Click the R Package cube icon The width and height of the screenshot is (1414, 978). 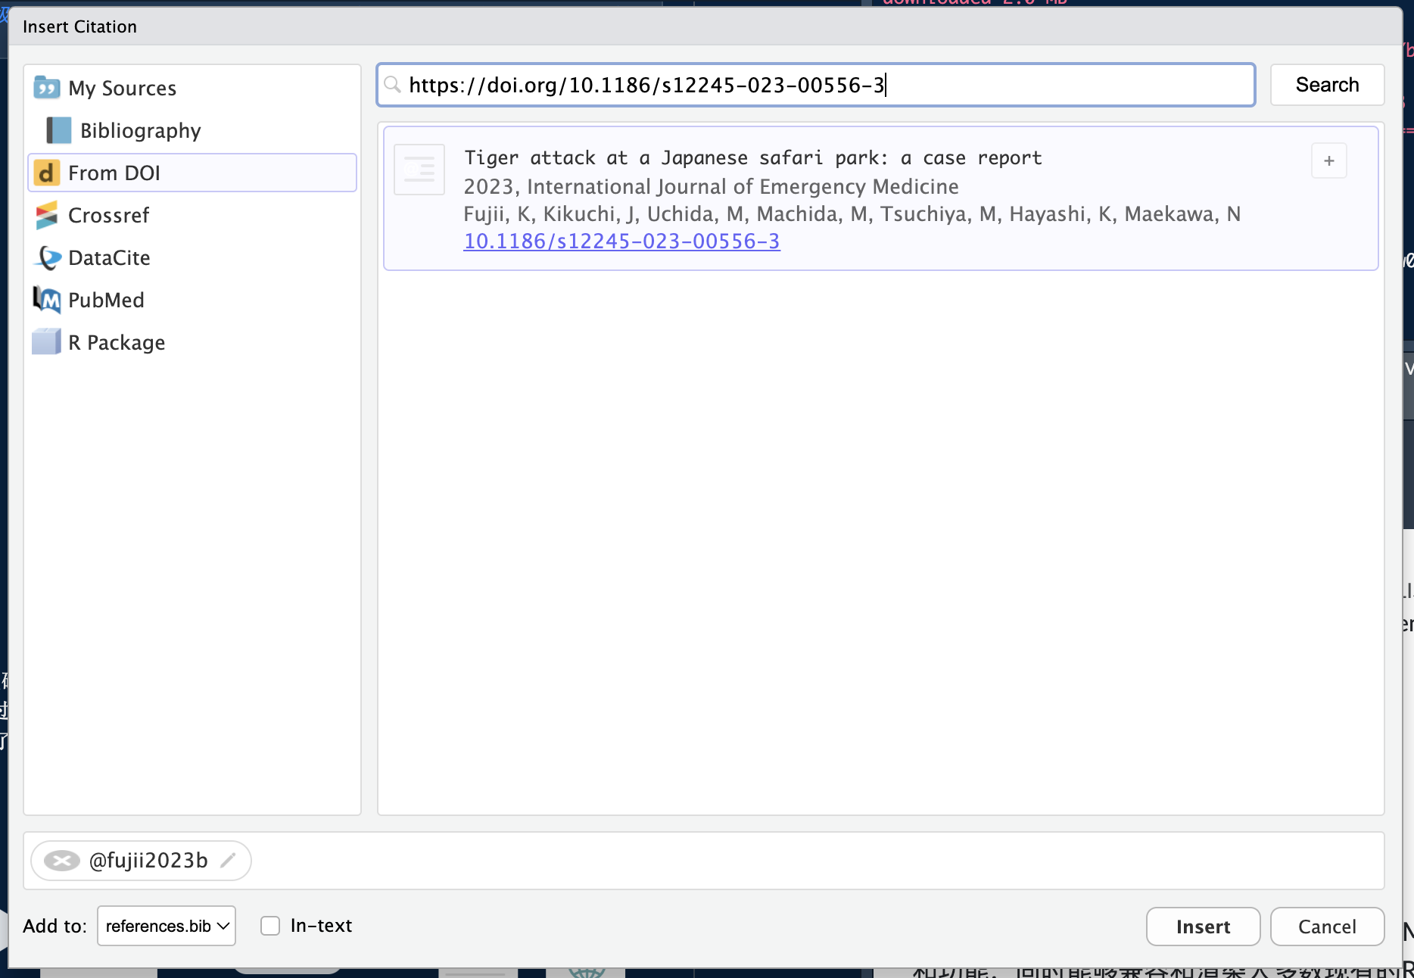pyautogui.click(x=46, y=342)
